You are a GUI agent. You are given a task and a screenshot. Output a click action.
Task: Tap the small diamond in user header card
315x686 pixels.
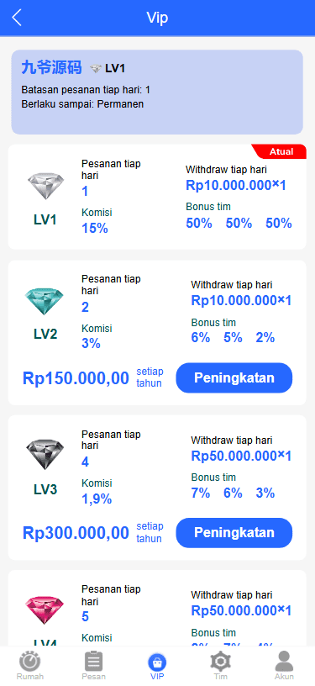pos(96,69)
